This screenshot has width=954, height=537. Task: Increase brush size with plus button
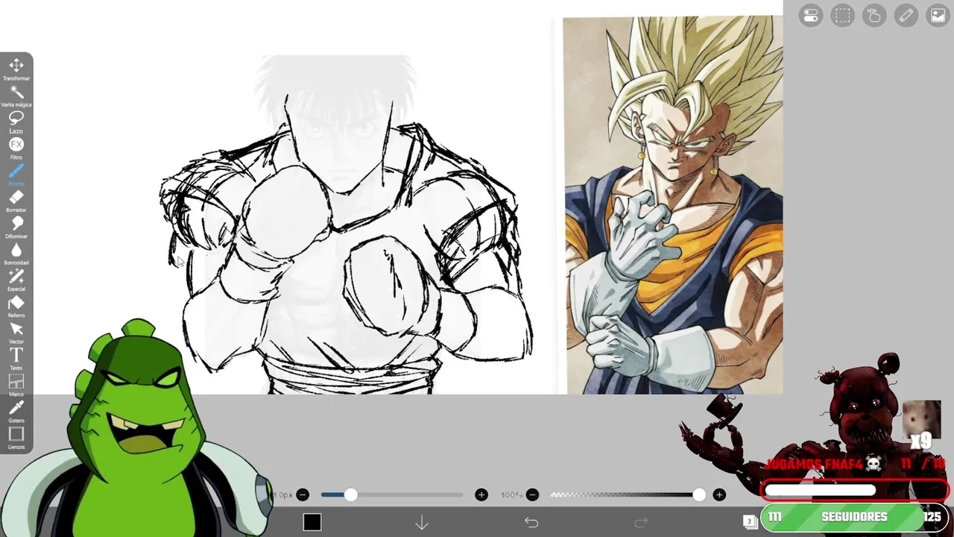481,494
